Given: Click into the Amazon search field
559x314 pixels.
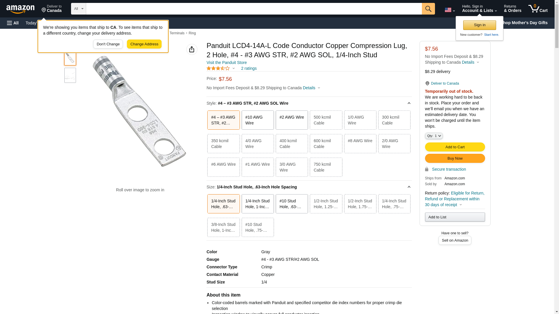Looking at the screenshot, I should click(253, 9).
